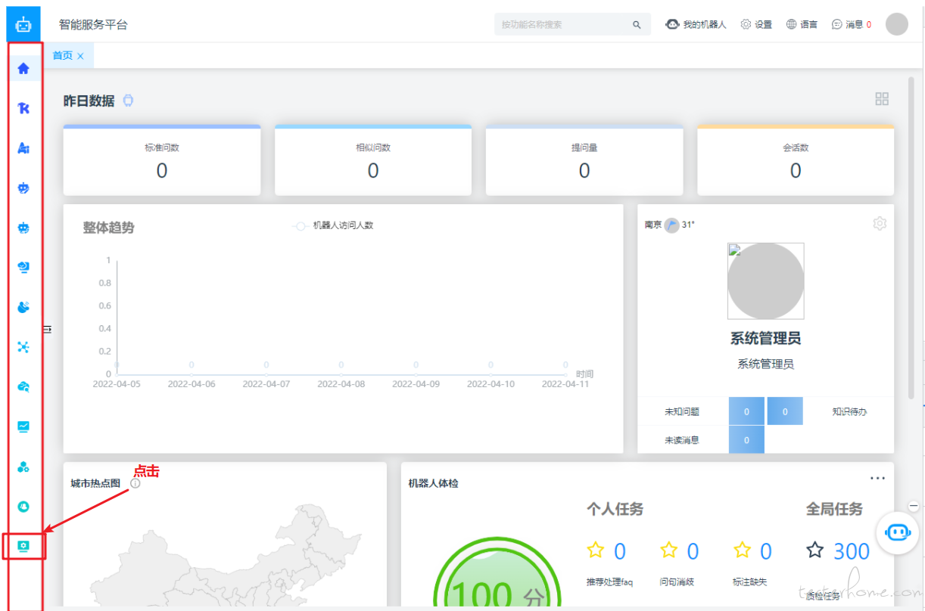Click the 未读消息 label
This screenshot has height=611, width=925.
(x=682, y=440)
